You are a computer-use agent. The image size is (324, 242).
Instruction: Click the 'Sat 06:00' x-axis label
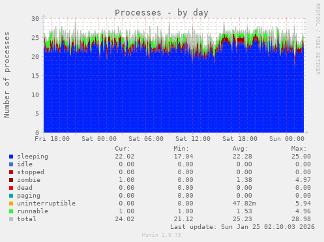[x=146, y=139]
